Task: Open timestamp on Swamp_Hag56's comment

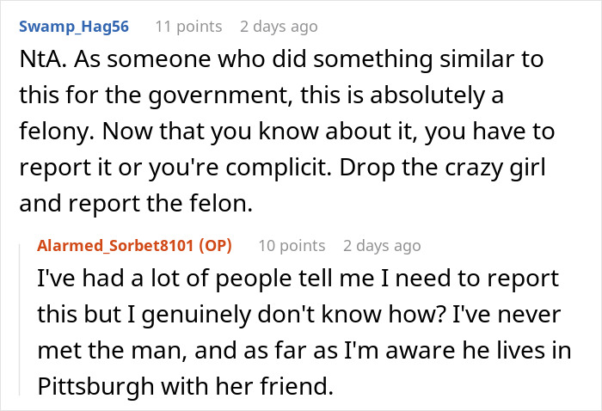Action: pos(279,26)
